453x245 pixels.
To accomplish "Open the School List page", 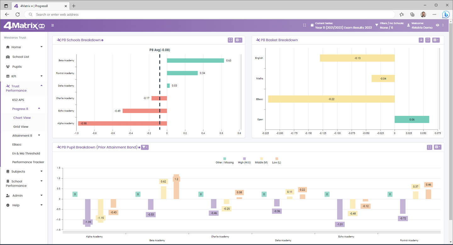I will pyautogui.click(x=20, y=57).
